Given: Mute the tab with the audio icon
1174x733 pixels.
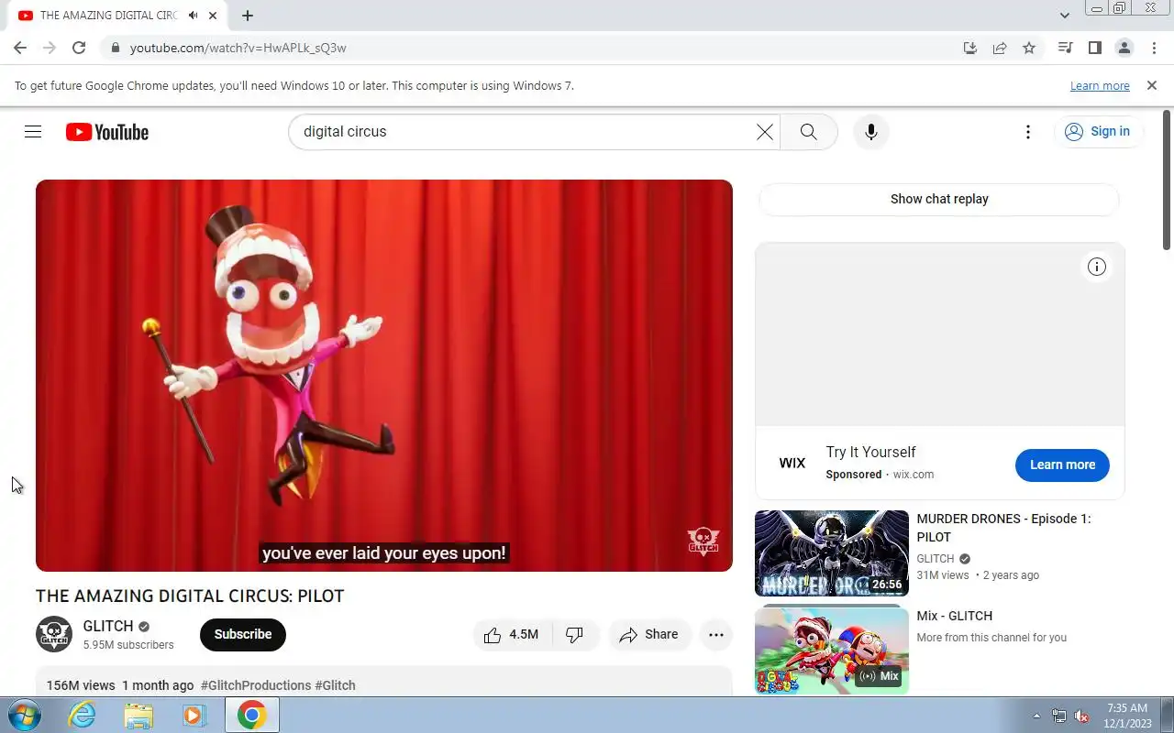Looking at the screenshot, I should click(x=193, y=16).
